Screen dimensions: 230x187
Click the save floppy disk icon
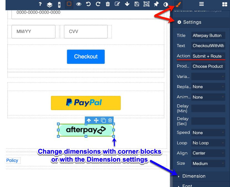point(137,4)
